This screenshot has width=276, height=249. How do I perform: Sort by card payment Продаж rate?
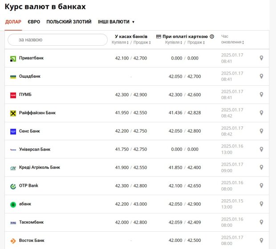point(196,43)
